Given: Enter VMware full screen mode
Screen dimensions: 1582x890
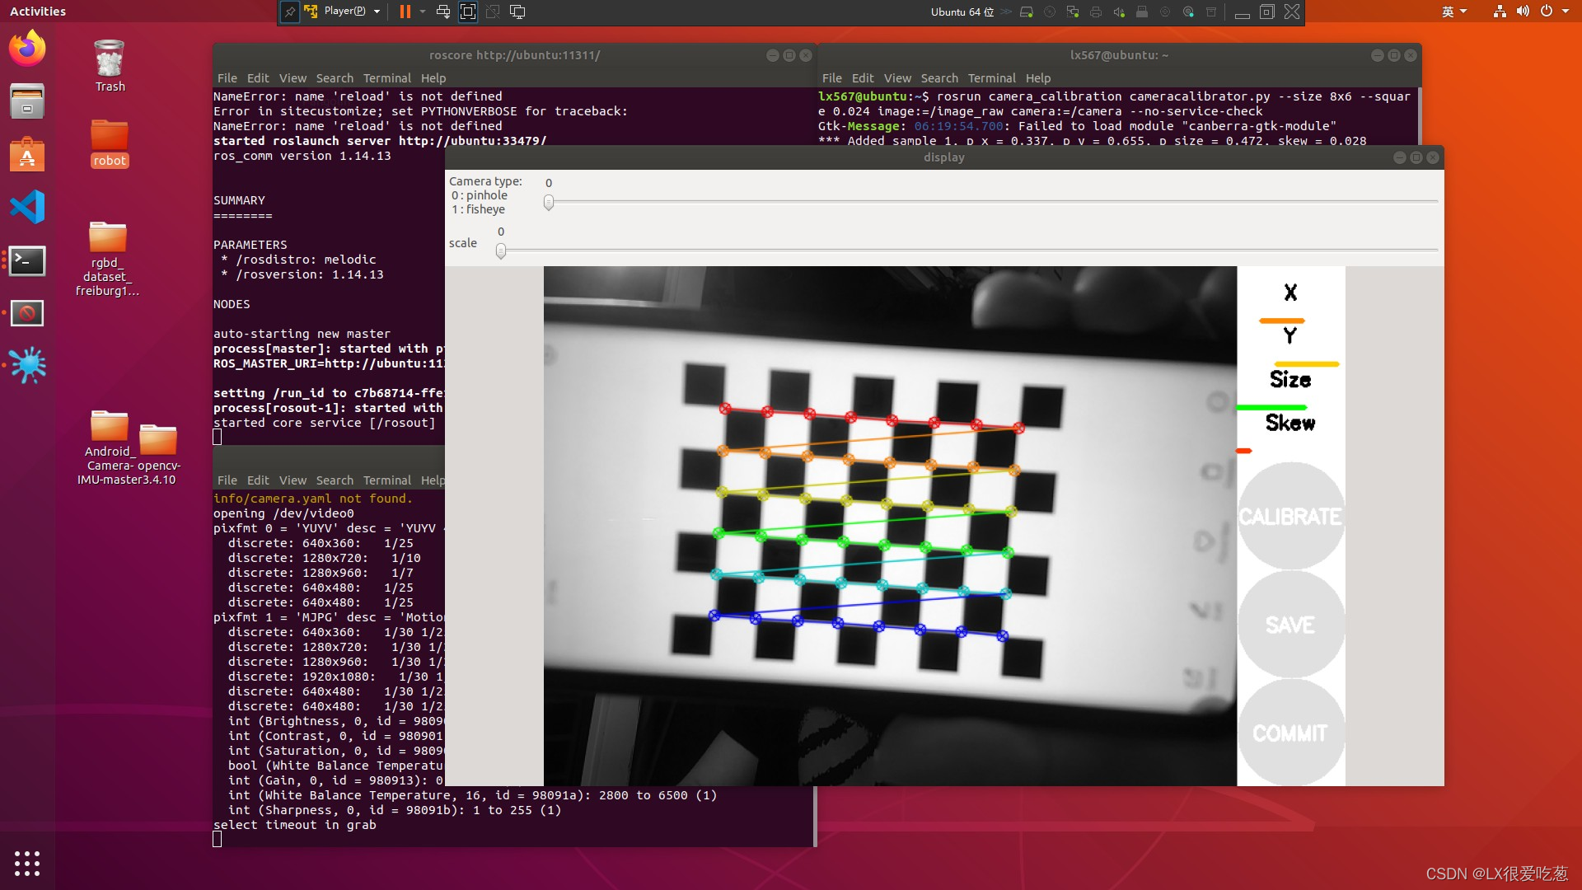Looking at the screenshot, I should (x=468, y=12).
